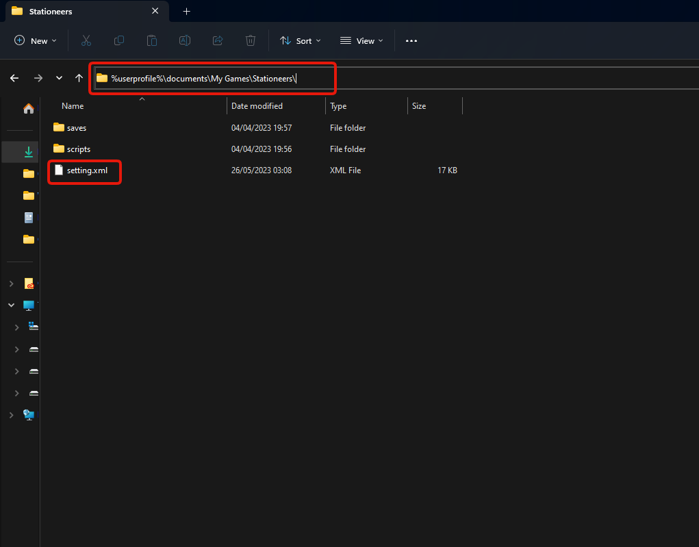This screenshot has width=699, height=547.
Task: Open Home in the navigation pane
Action: coord(29,108)
